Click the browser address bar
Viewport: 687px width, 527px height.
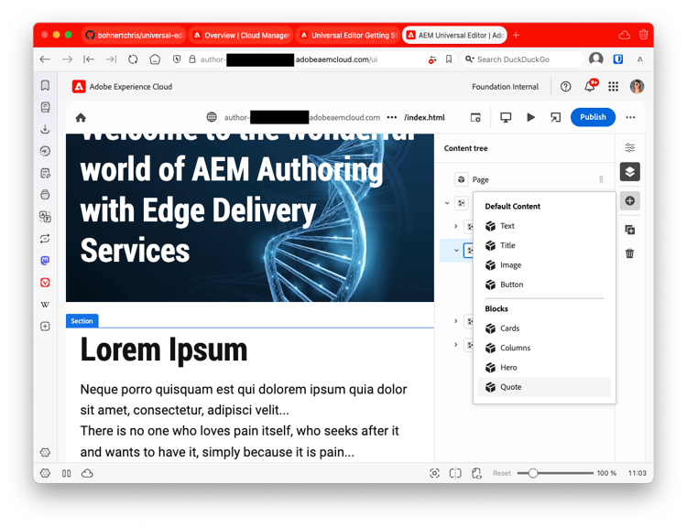coord(312,59)
